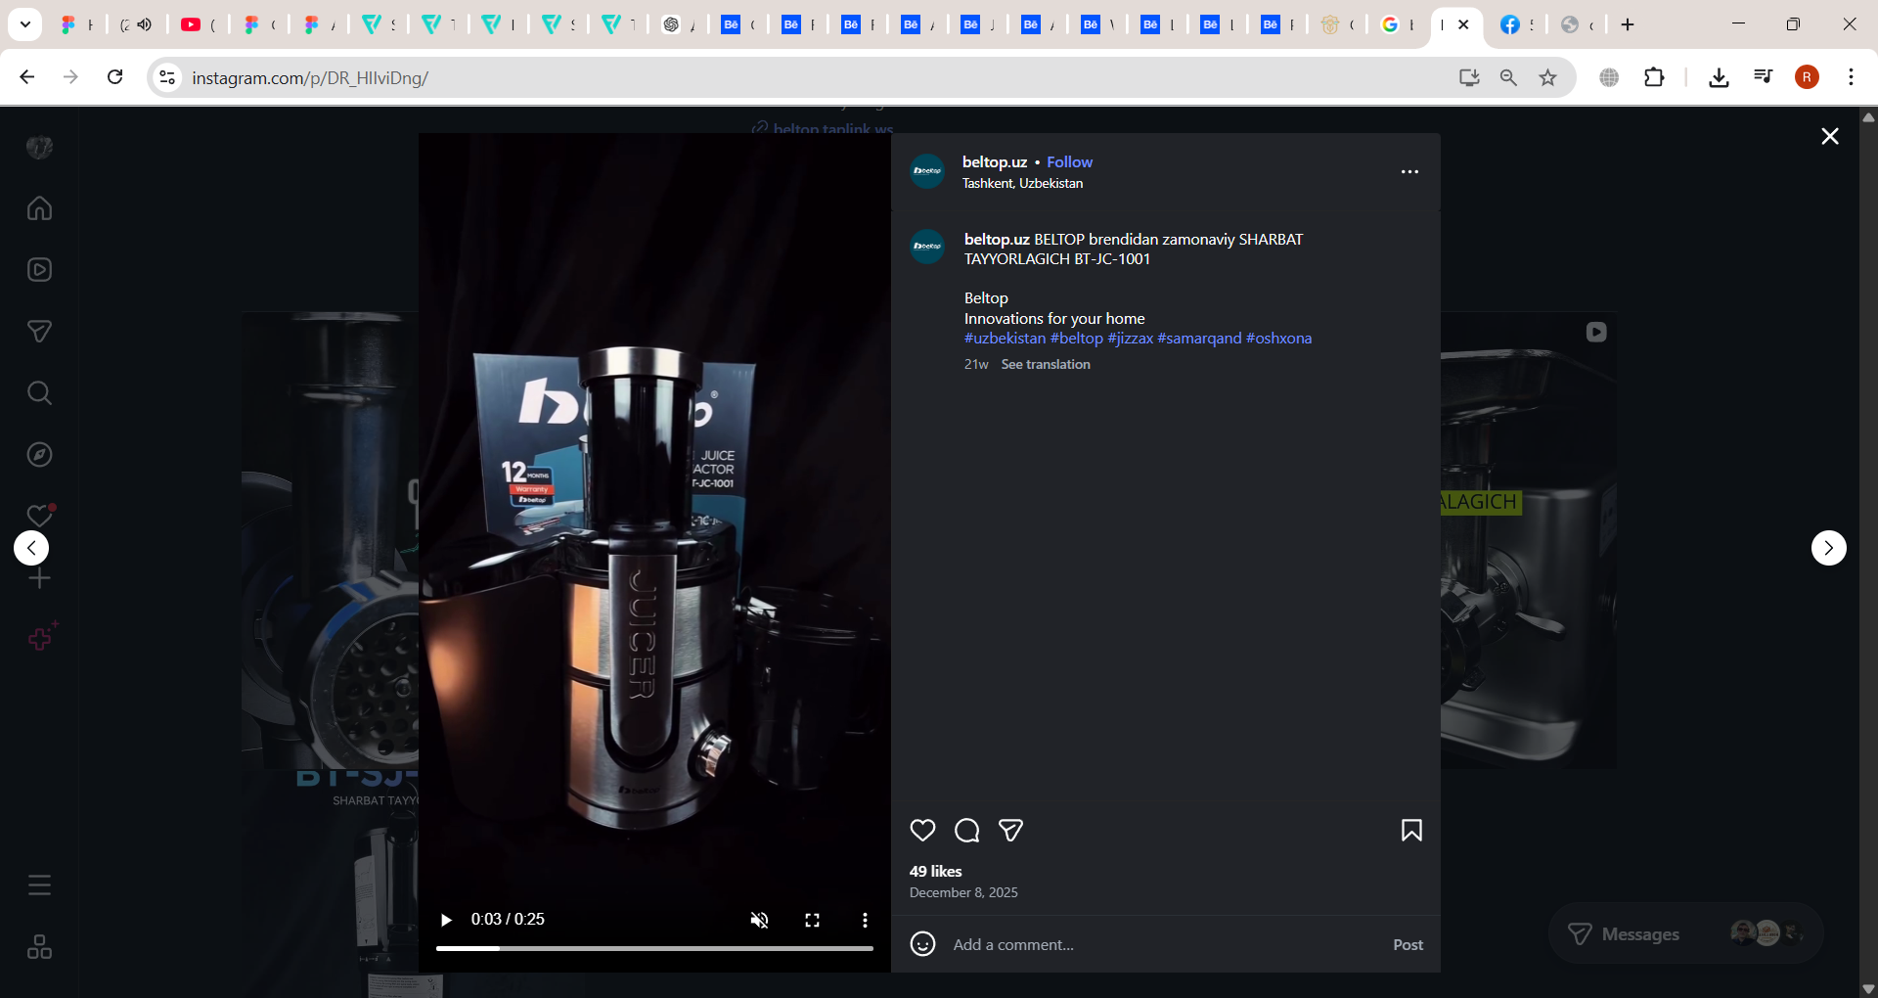Image resolution: width=1878 pixels, height=998 pixels.
Task: Open Chrome downloads
Action: 1719,77
